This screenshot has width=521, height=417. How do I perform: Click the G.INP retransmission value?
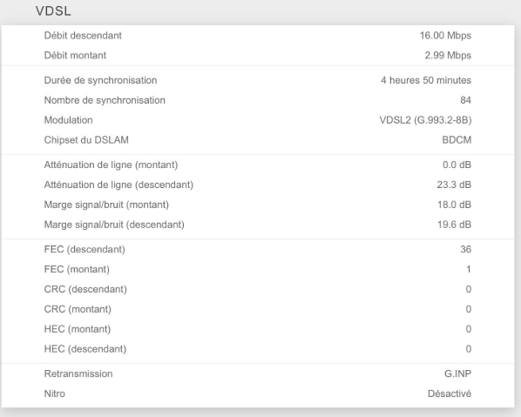click(458, 373)
